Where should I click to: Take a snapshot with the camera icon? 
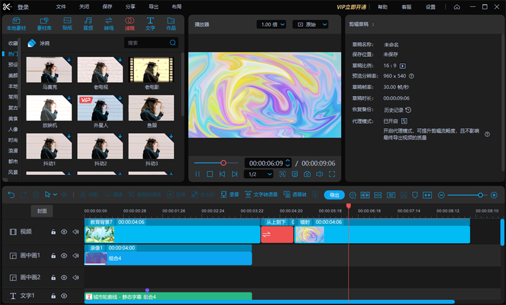tap(307, 174)
